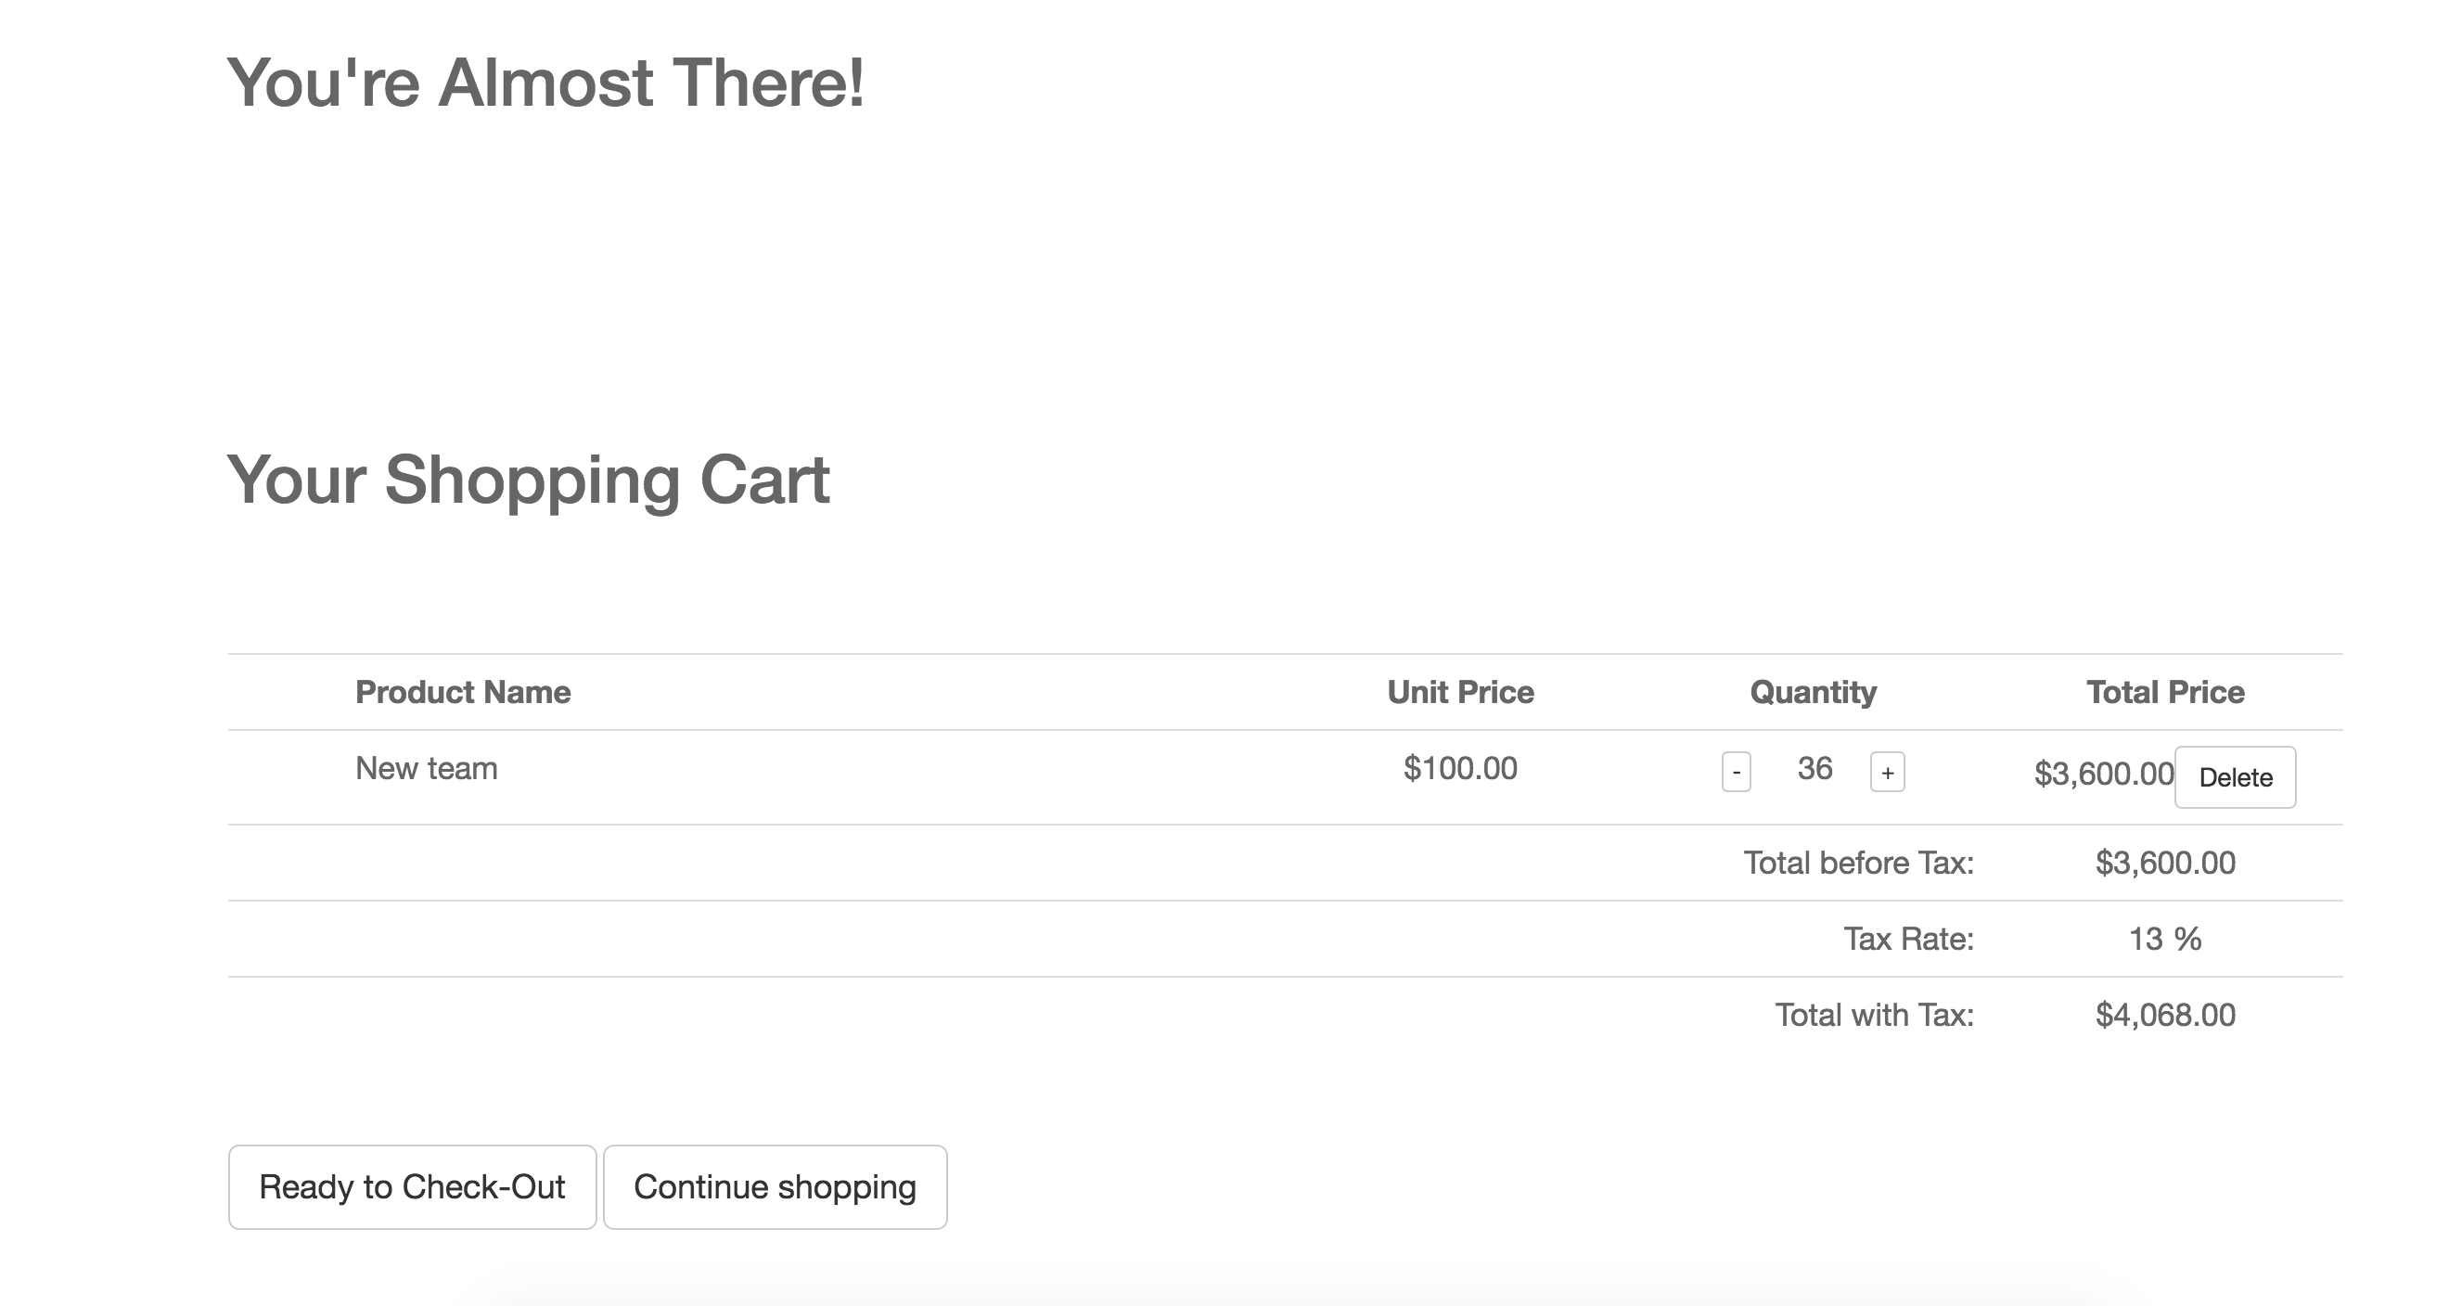Viewport: 2462px width, 1306px height.
Task: Click the You're Almost There! heading
Action: tap(545, 83)
